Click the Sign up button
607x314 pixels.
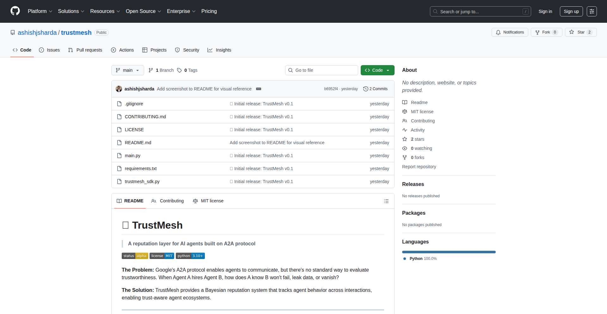point(571,11)
